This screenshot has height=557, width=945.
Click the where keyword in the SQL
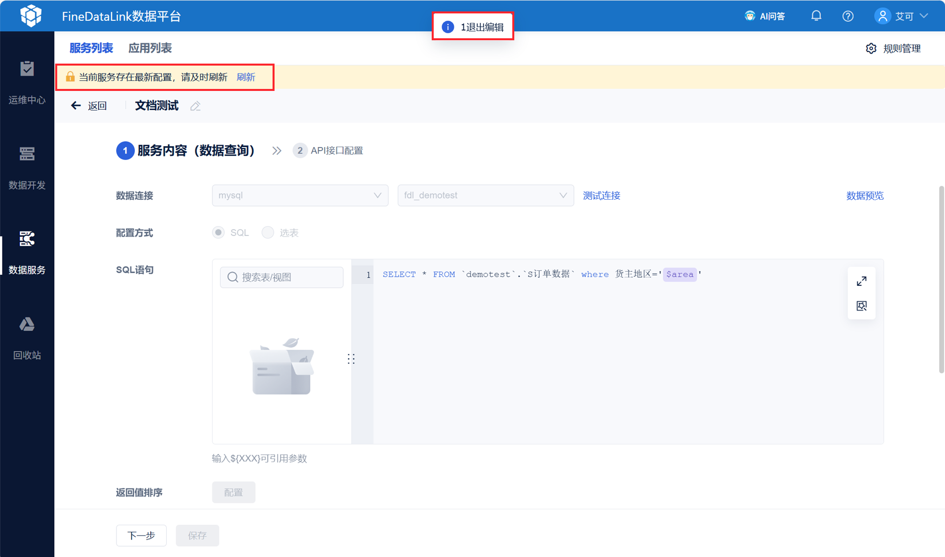(x=595, y=274)
